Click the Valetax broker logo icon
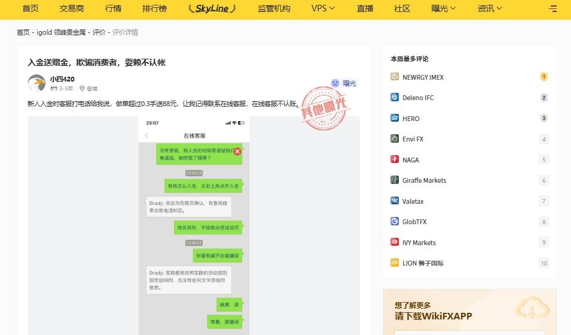 (395, 201)
